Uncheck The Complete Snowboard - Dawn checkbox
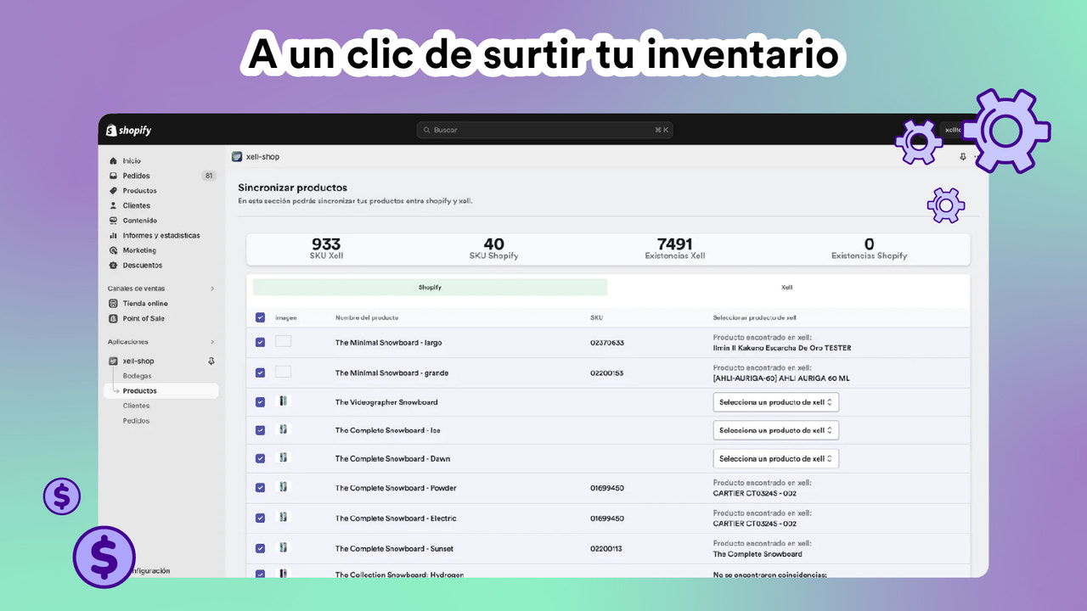This screenshot has height=611, width=1087. 260,458
